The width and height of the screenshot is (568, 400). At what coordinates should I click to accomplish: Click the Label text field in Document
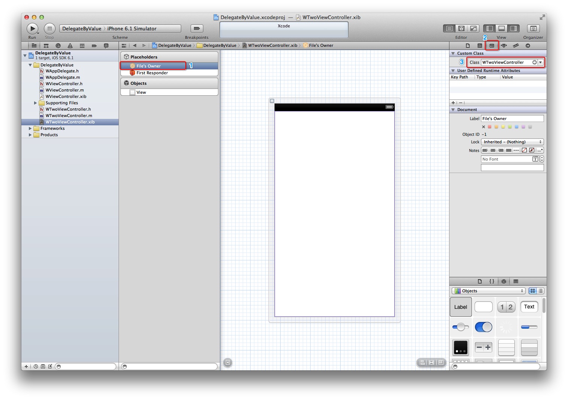click(512, 119)
